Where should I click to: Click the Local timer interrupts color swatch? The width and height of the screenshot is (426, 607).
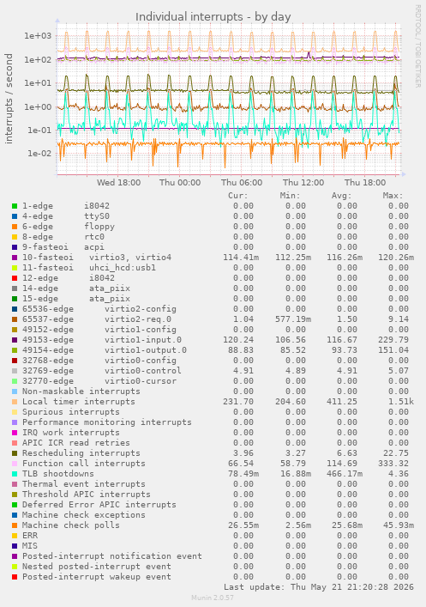click(15, 402)
